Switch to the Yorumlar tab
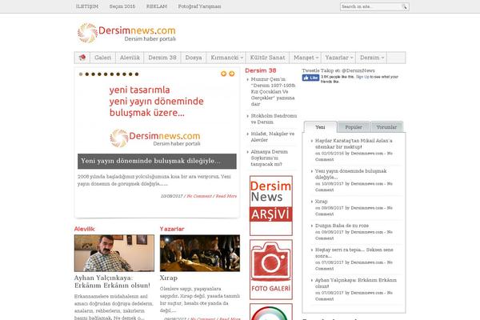Viewport: 480px width, 320px height. pos(386,127)
